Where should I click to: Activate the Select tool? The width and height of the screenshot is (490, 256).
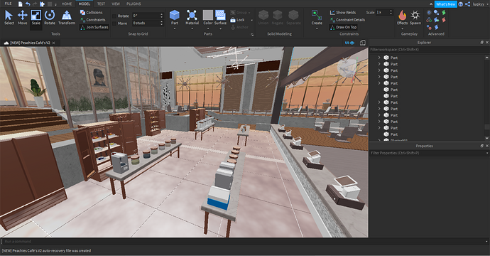point(9,18)
